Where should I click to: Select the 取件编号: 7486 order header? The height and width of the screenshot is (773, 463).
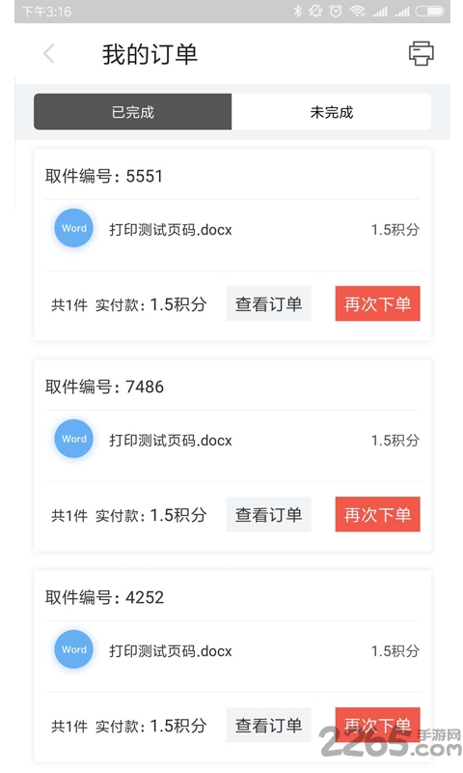pos(104,386)
